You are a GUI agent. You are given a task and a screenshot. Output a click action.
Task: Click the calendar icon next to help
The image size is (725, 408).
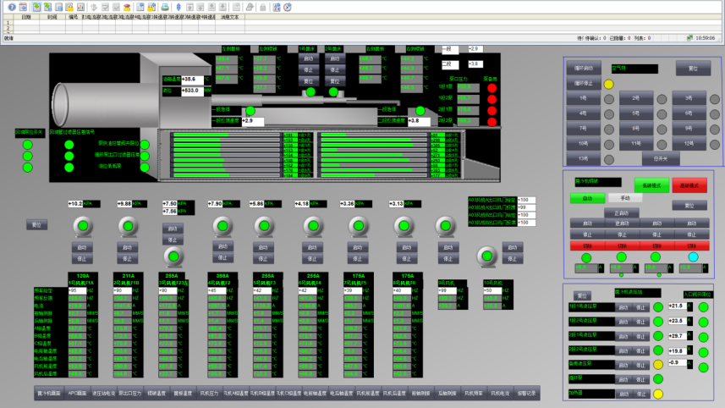click(23, 7)
